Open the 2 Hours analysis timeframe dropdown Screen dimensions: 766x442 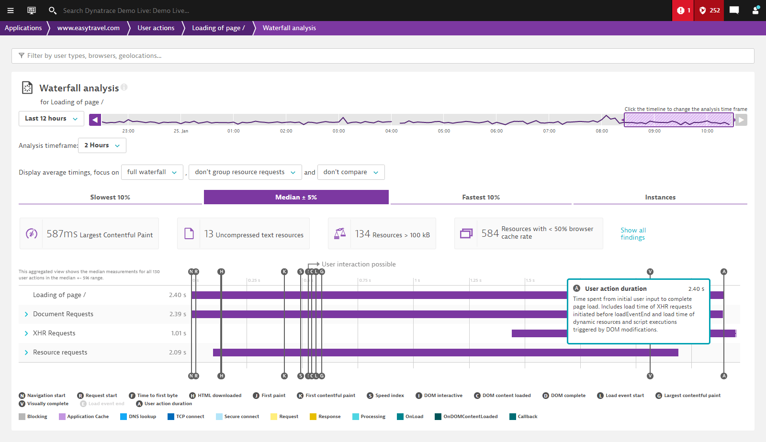pos(102,145)
